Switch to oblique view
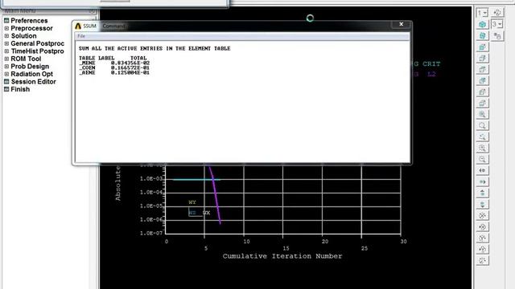 pyautogui.click(x=482, y=35)
